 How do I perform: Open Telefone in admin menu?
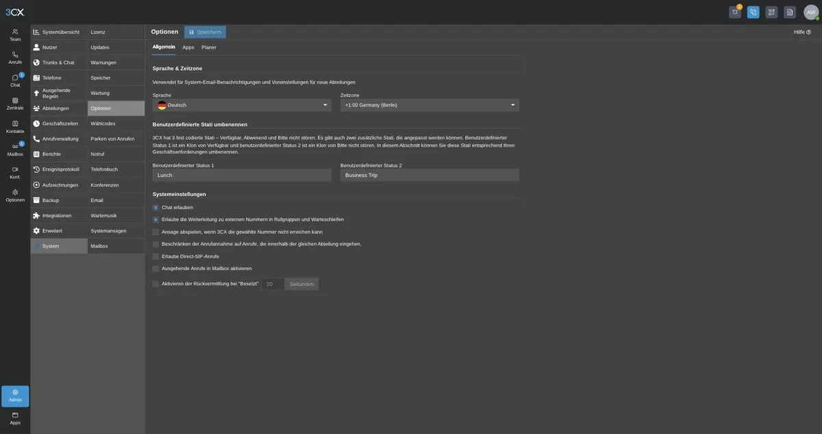point(60,77)
